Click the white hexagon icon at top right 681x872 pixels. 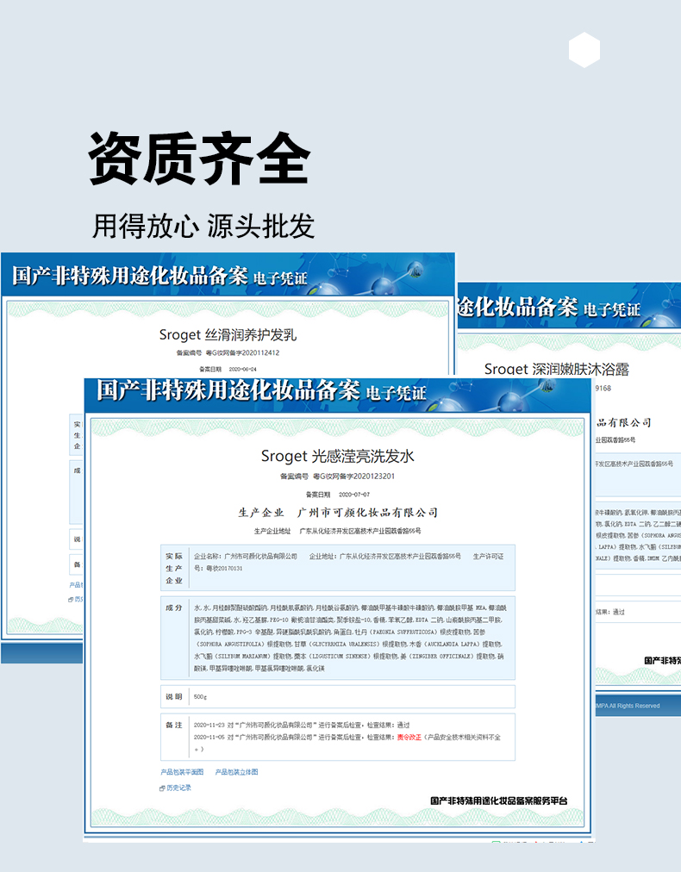point(584,50)
